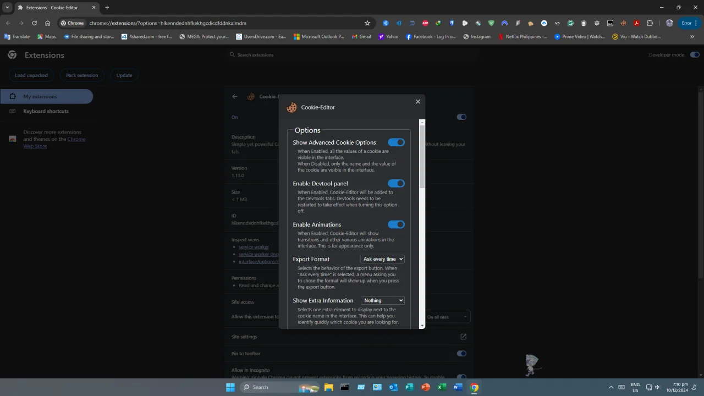This screenshot has width=704, height=396.
Task: Show hidden system tray icons
Action: pos(610,387)
